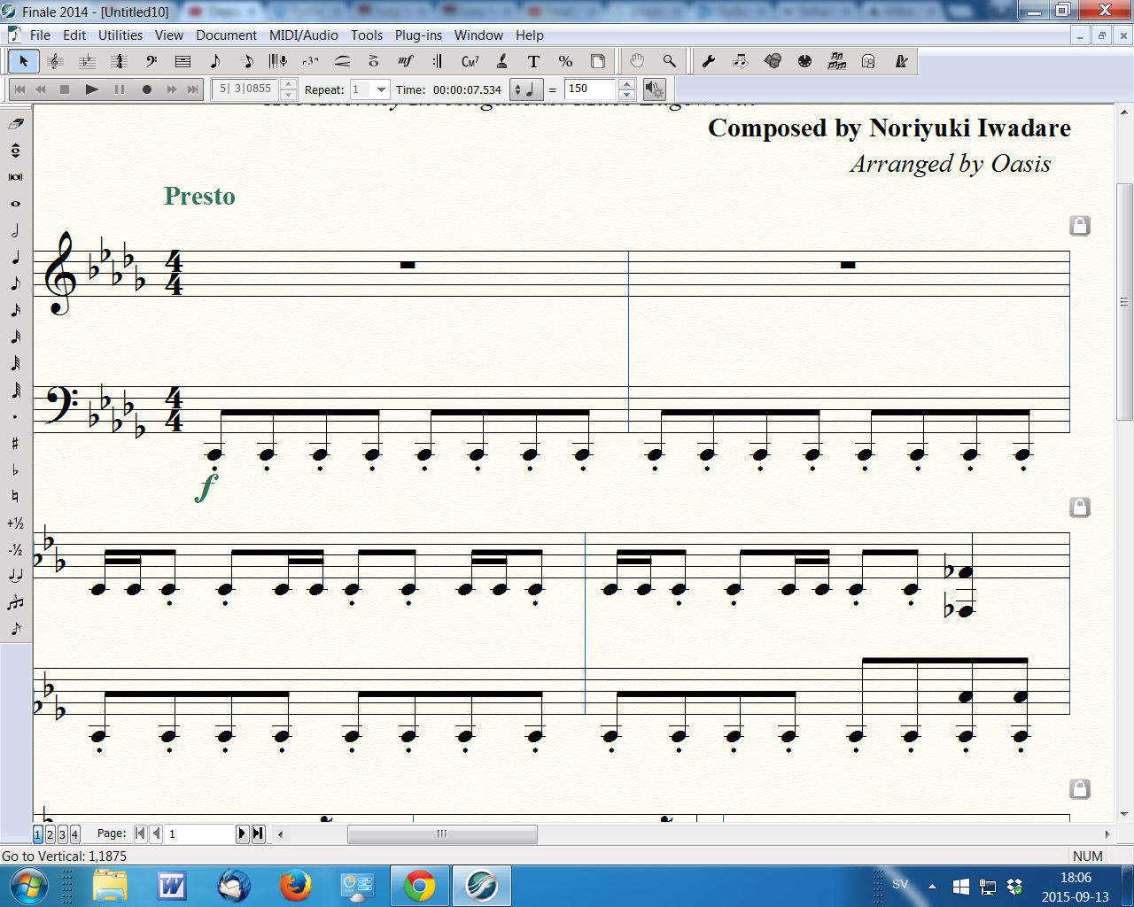Image resolution: width=1134 pixels, height=907 pixels.
Task: Switch to layer 2 button
Action: [50, 834]
